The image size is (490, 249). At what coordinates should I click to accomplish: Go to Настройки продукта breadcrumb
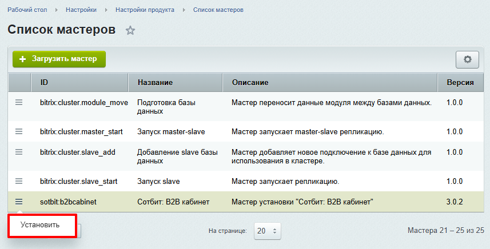click(145, 10)
